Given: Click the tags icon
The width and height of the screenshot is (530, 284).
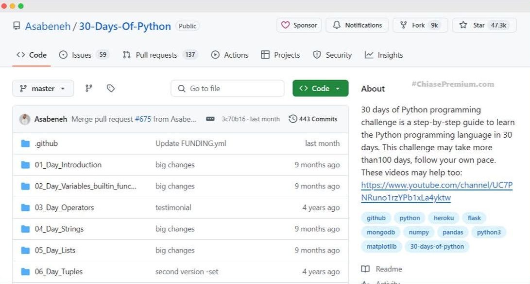Looking at the screenshot, I should [111, 88].
